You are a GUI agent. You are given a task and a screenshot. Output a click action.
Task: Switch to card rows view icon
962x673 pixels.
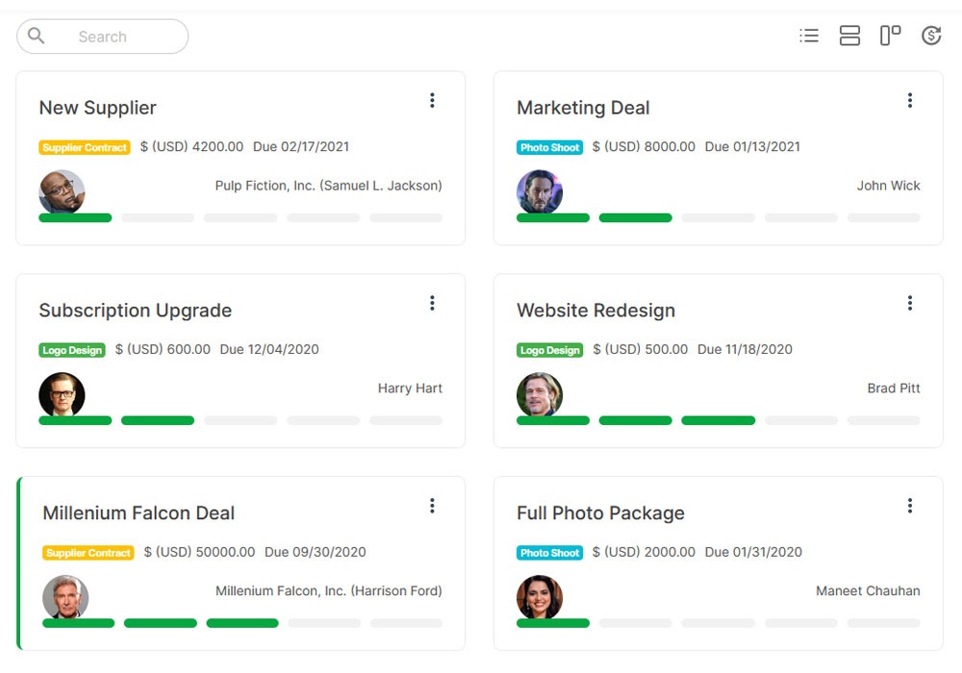click(849, 37)
